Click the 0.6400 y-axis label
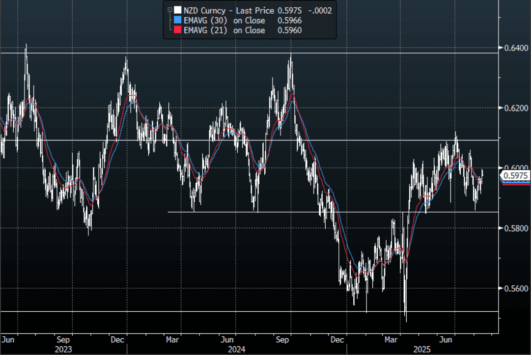Image resolution: width=531 pixels, height=355 pixels. (515, 48)
